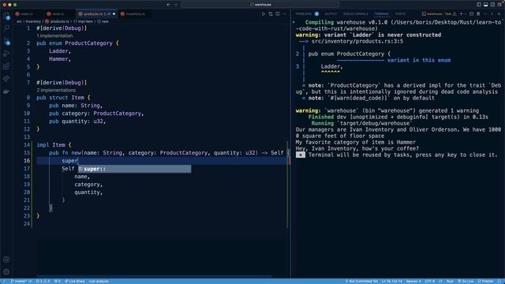Image resolution: width=505 pixels, height=284 pixels.
Task: Click the 'src' breadcrumb segment
Action: tap(19, 21)
